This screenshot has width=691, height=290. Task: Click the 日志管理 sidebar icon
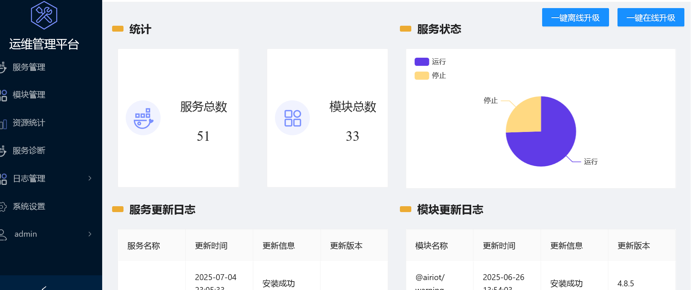point(3,179)
